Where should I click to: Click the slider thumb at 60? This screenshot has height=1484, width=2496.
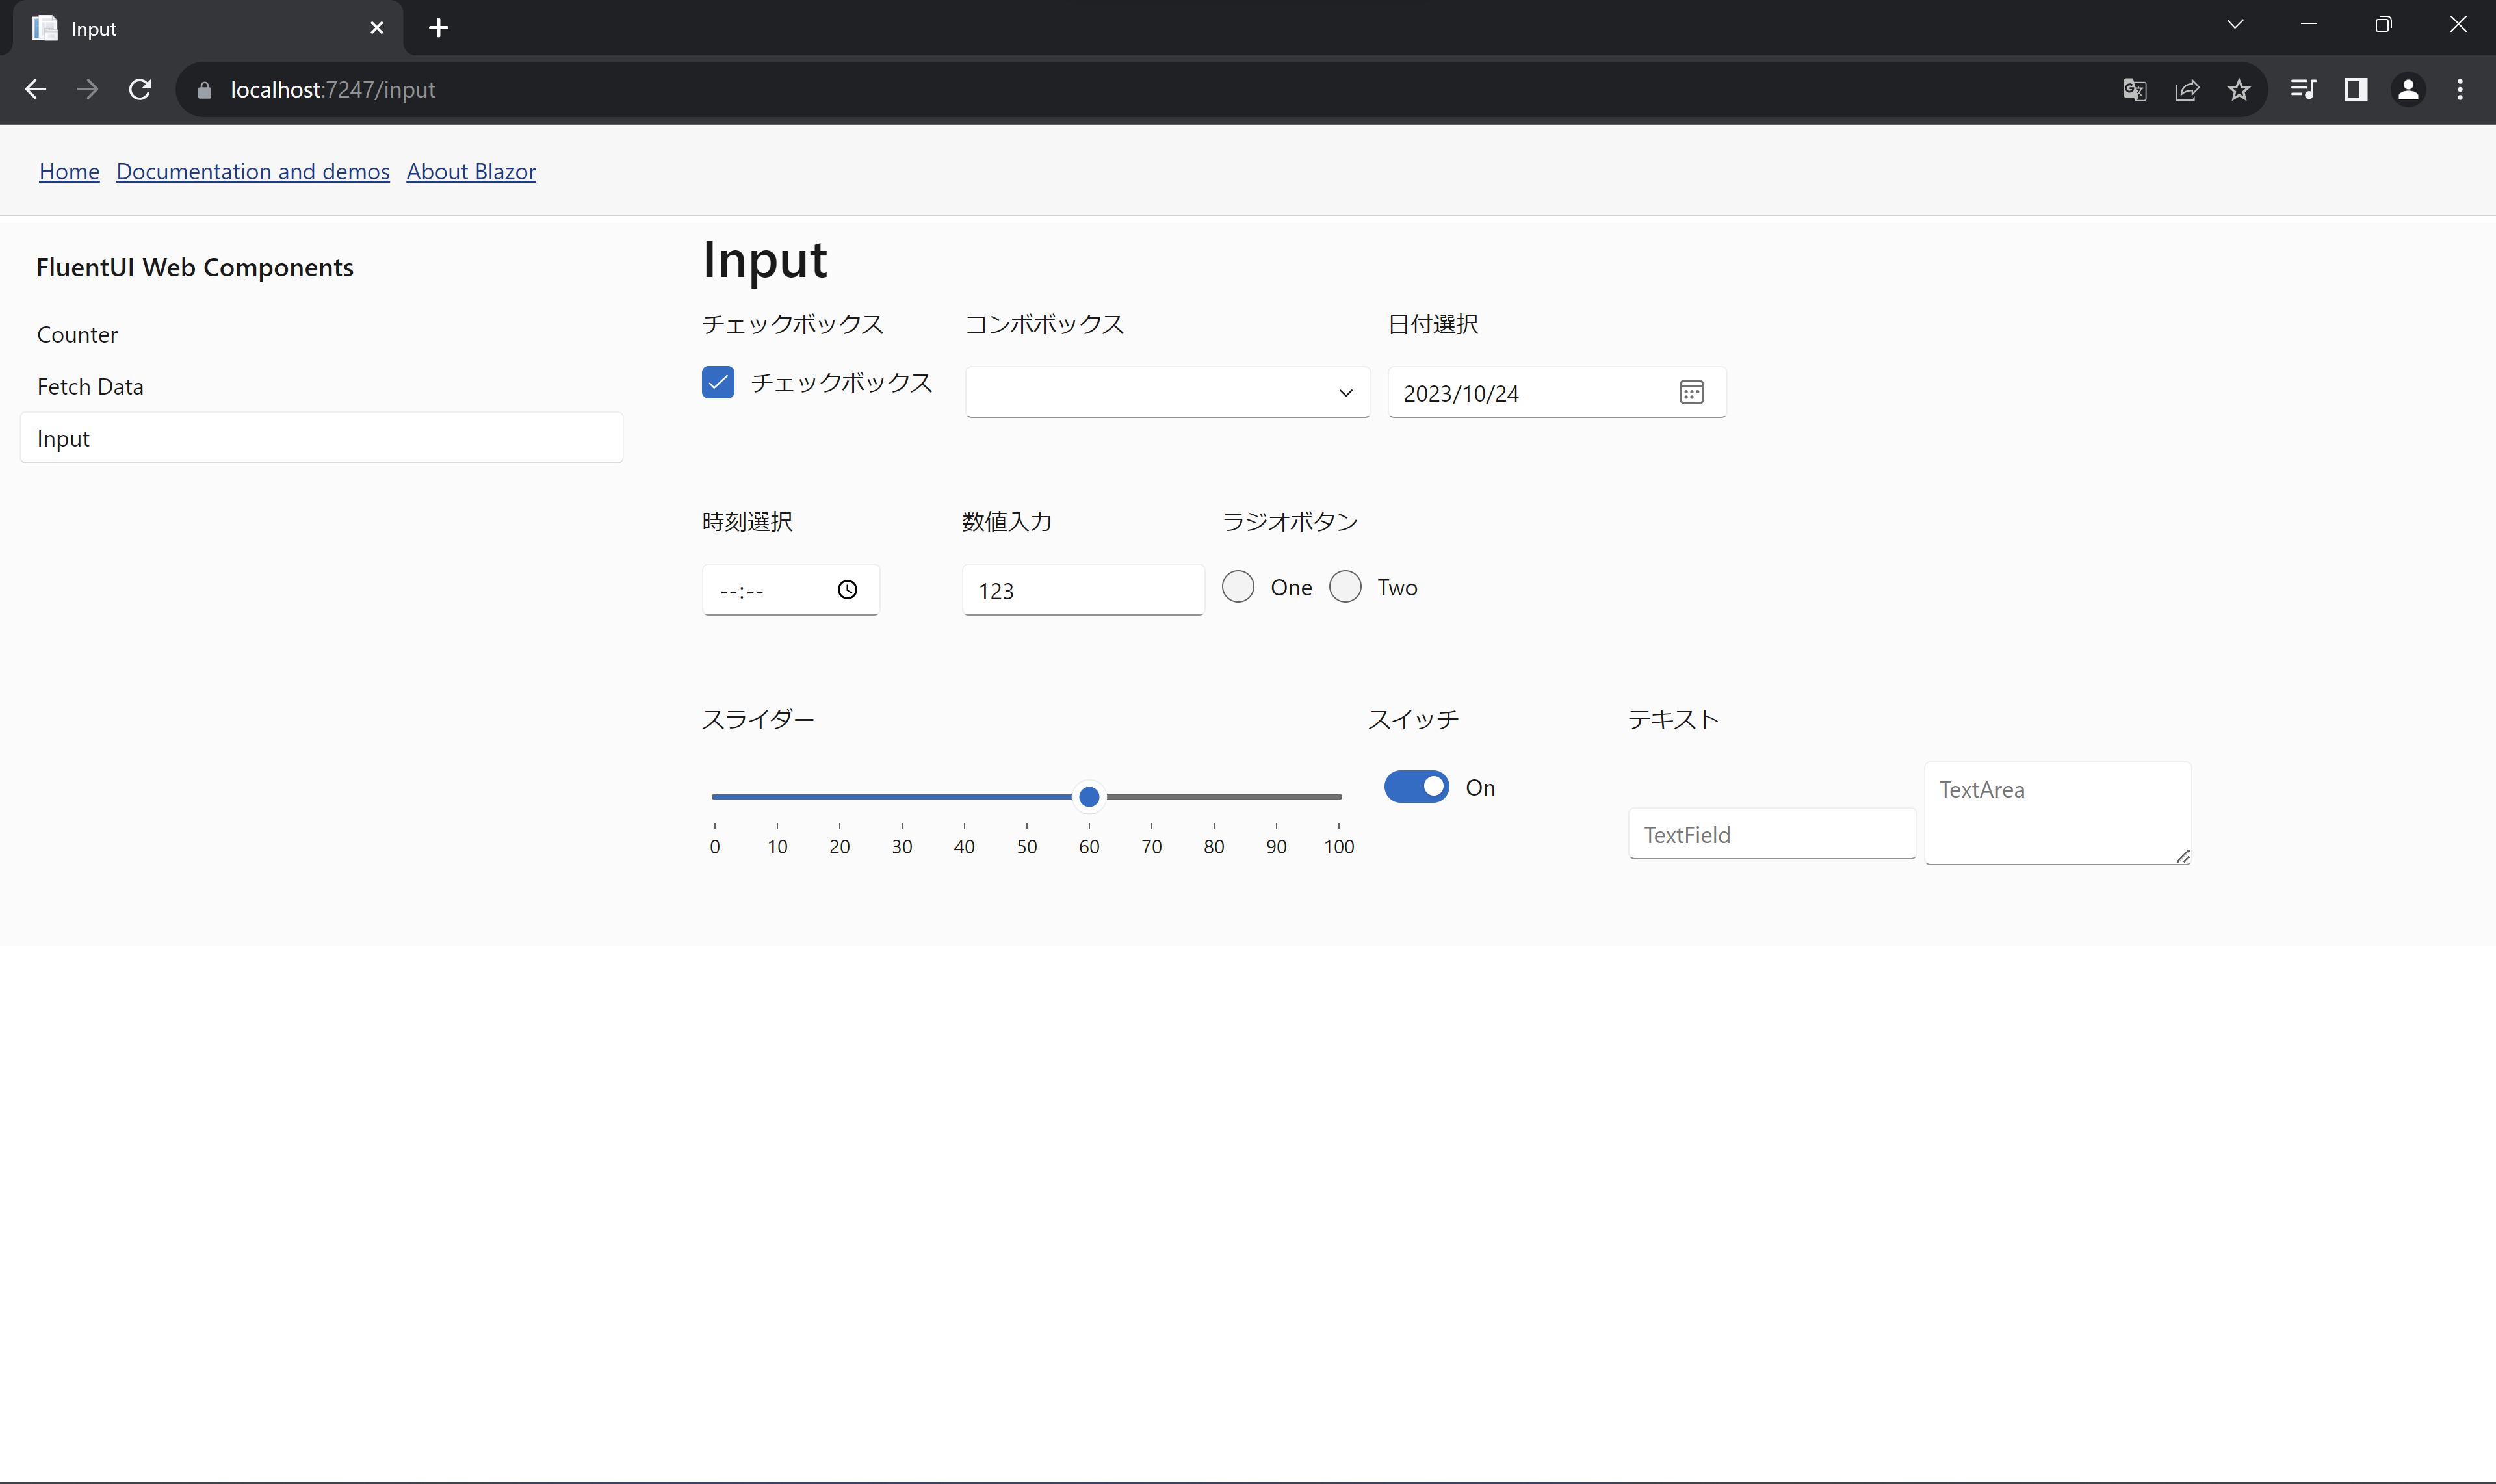pyautogui.click(x=1089, y=797)
